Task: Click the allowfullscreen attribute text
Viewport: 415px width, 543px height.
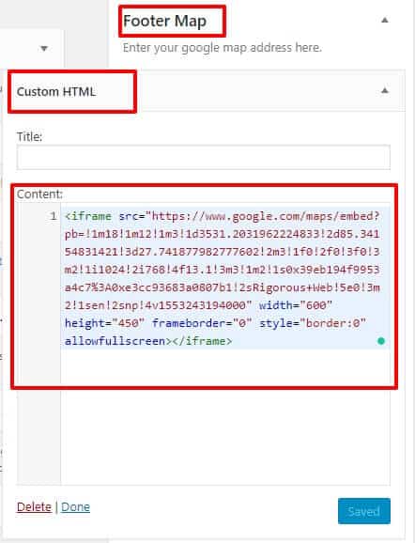Action: pyautogui.click(x=115, y=341)
